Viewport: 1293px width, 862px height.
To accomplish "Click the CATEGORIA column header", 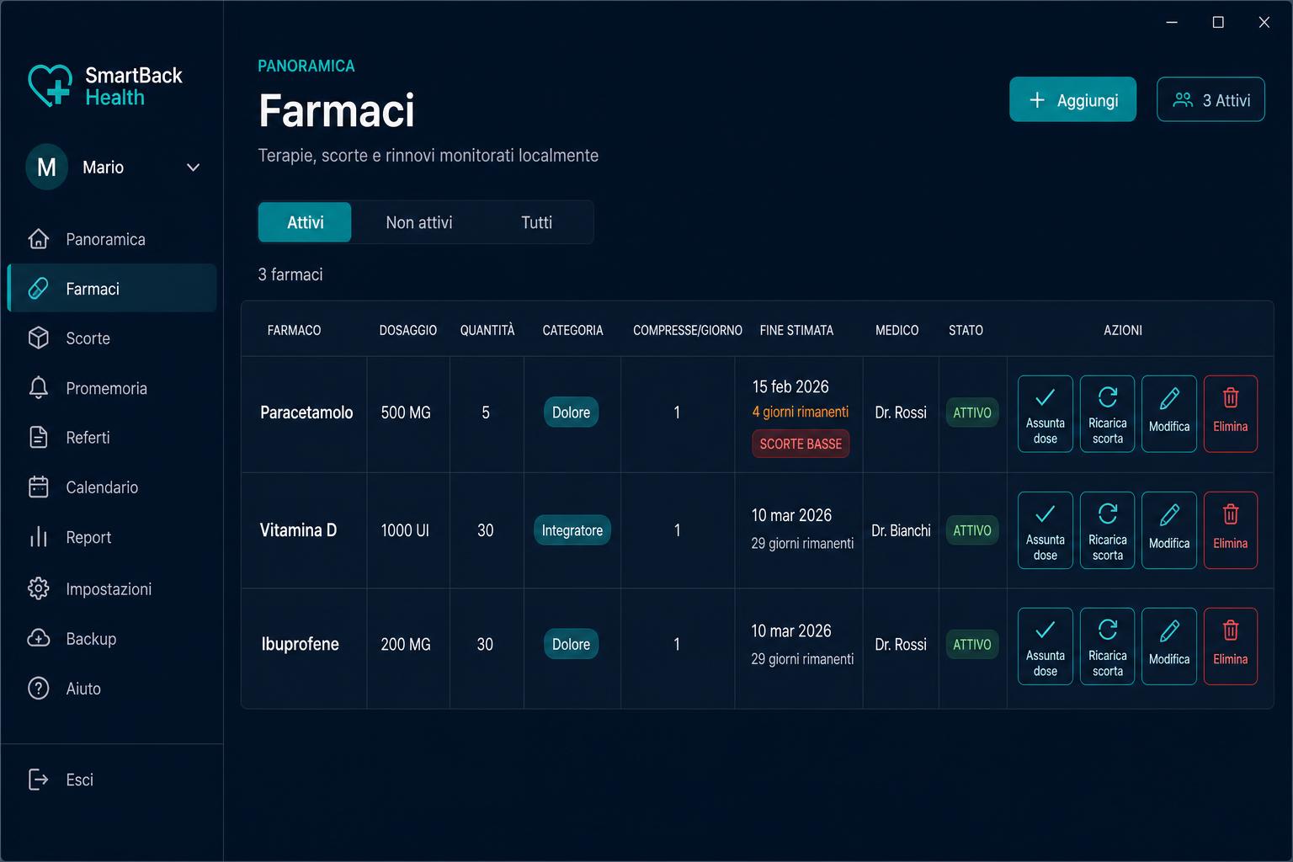I will coord(572,330).
